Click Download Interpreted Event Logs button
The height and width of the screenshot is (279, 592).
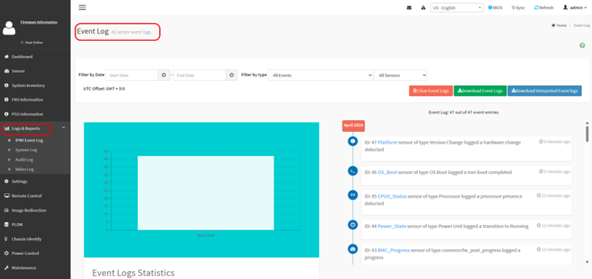coord(545,91)
